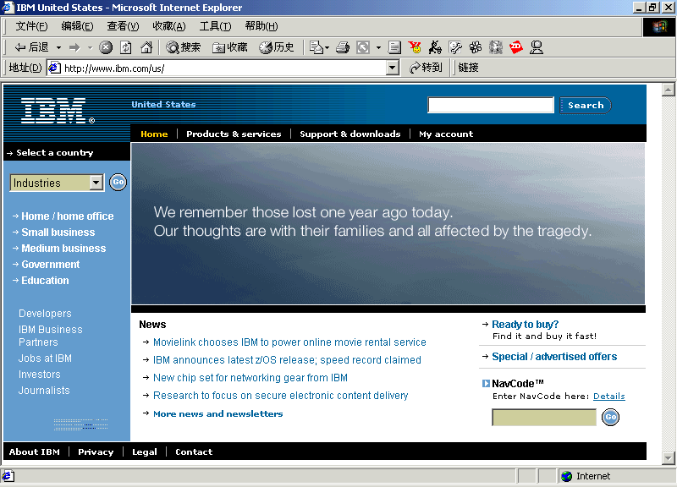Open the Journalists link
The height and width of the screenshot is (487, 677).
point(44,391)
